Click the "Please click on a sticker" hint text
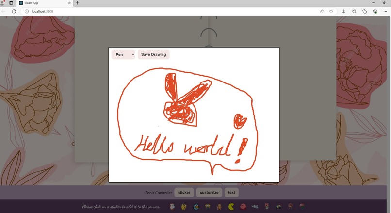 click(121, 207)
